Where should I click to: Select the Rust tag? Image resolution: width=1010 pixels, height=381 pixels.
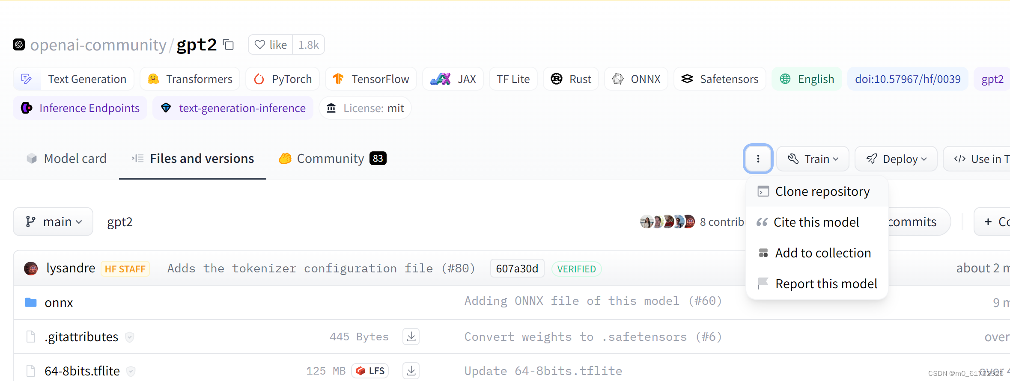point(571,79)
